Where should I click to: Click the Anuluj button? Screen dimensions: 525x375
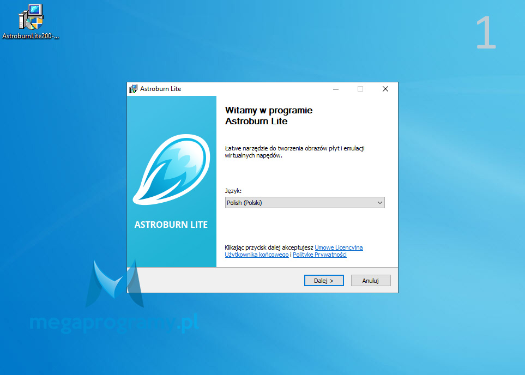tap(371, 281)
